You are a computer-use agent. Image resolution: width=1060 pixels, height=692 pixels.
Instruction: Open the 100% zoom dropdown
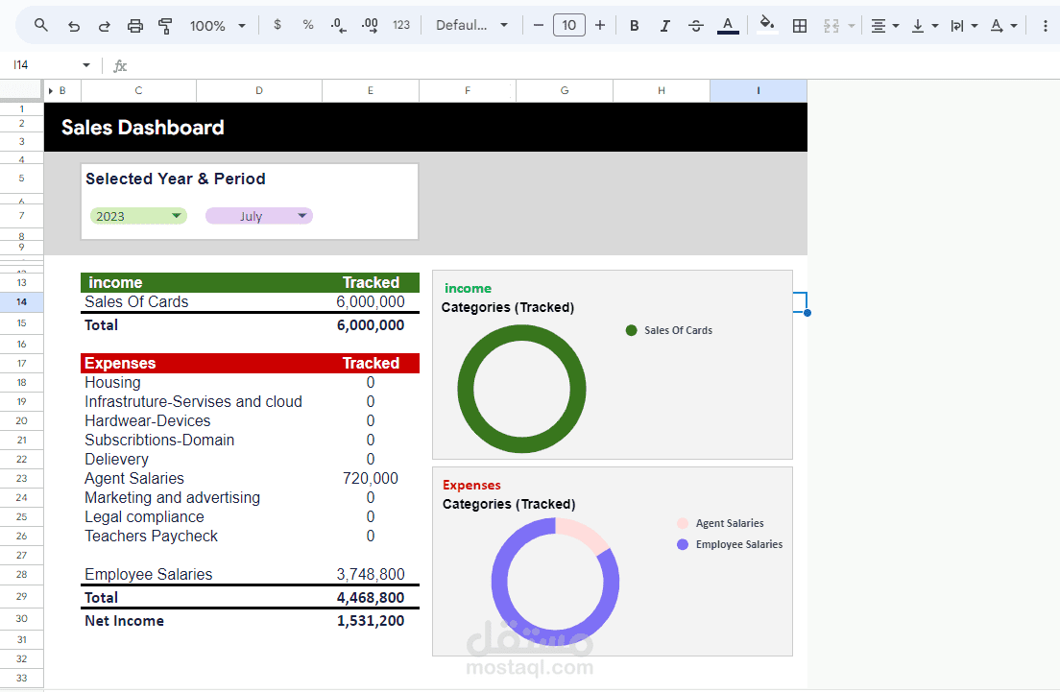point(218,26)
